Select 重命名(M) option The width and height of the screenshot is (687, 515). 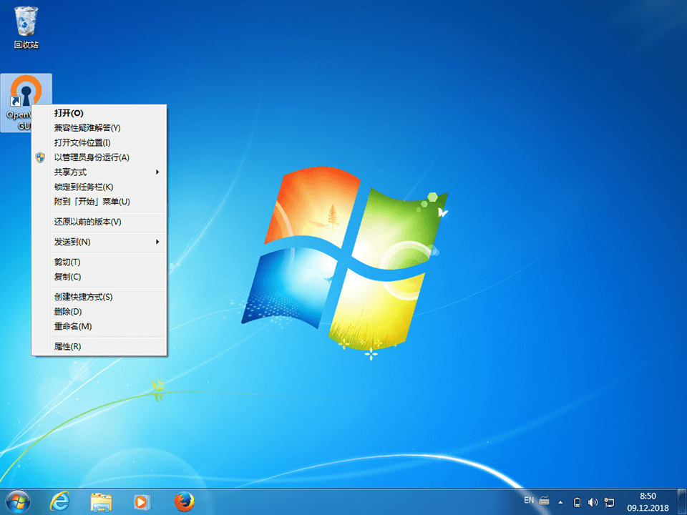pyautogui.click(x=99, y=326)
